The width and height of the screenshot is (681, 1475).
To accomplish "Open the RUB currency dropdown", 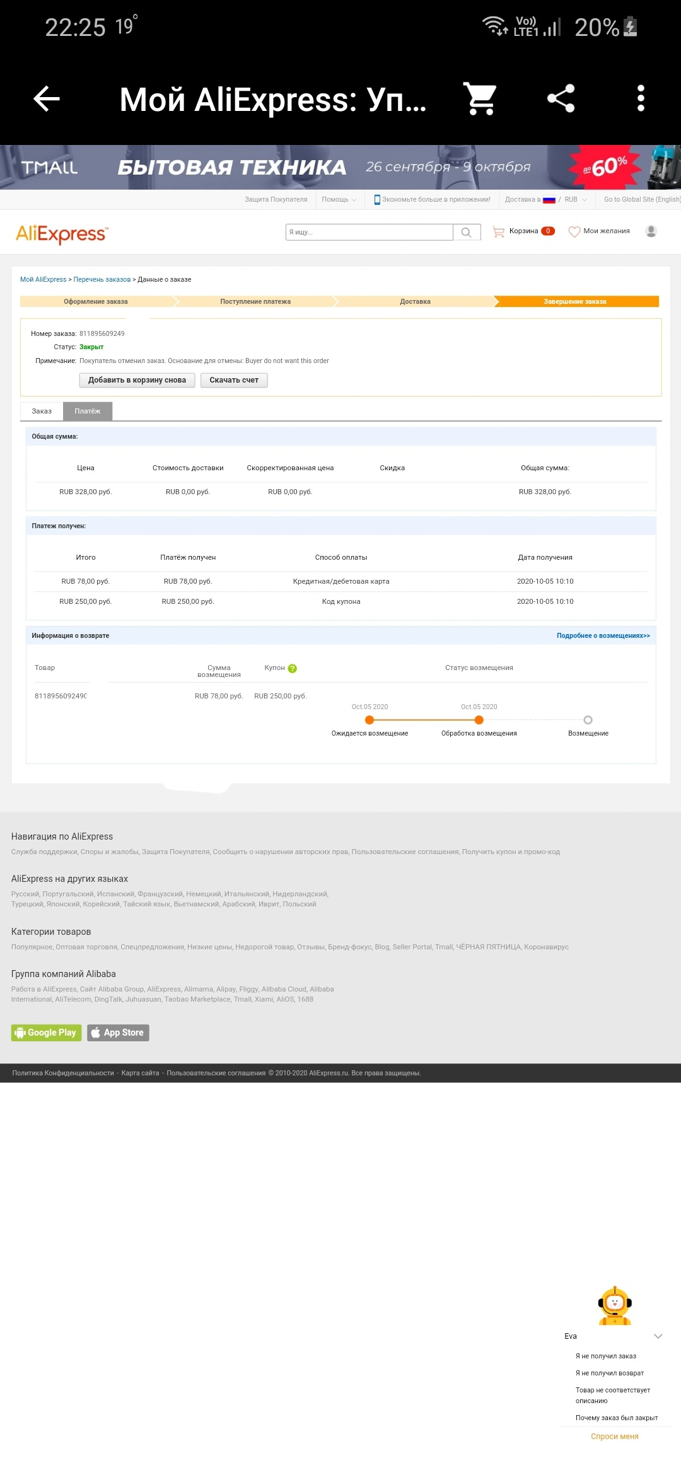I will point(576,199).
